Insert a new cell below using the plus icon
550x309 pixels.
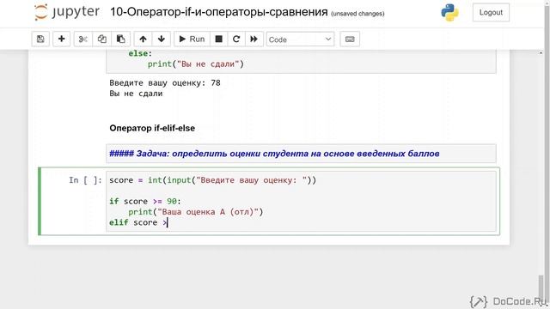click(x=61, y=39)
